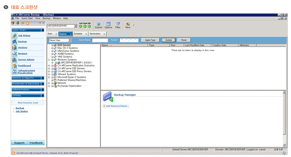The width and height of the screenshot is (291, 157).
Task: Open the Classic View dropdown
Action: coord(69,40)
